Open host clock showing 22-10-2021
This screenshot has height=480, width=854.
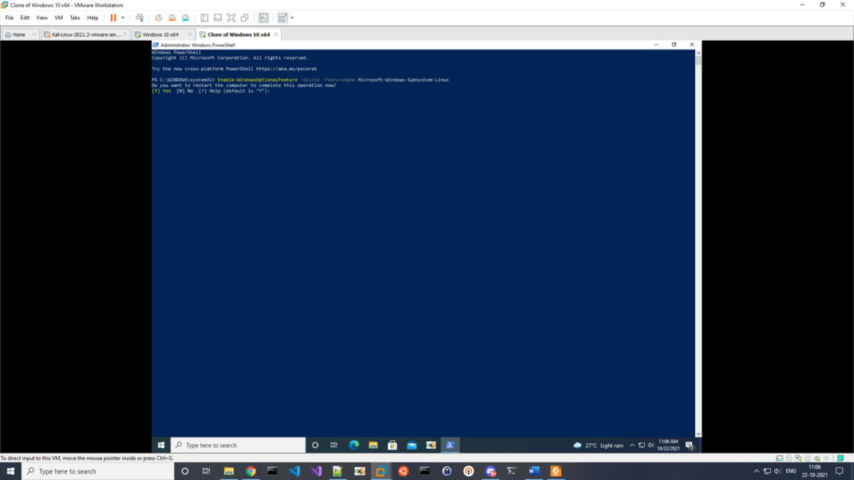click(814, 471)
